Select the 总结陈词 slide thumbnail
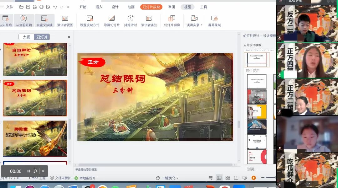The height and width of the screenshot is (188, 338). (35, 98)
